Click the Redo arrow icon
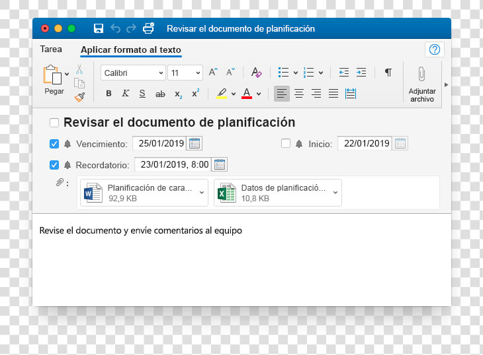Screen dimensions: 483x355 pyautogui.click(x=131, y=28)
